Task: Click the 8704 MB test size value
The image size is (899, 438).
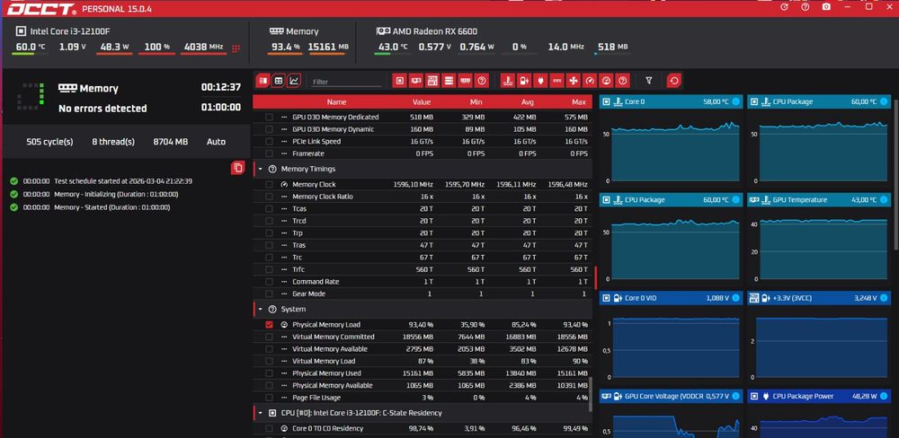Action: [170, 142]
